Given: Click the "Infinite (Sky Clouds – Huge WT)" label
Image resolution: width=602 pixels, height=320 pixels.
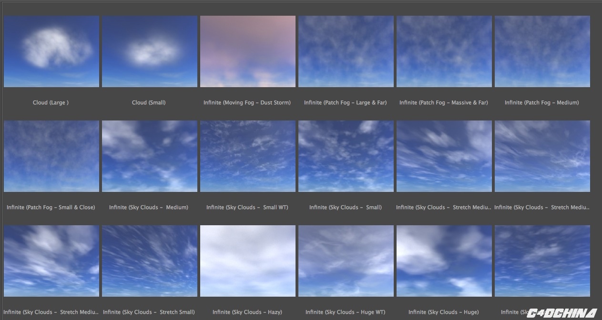Looking at the screenshot, I should [x=346, y=312].
